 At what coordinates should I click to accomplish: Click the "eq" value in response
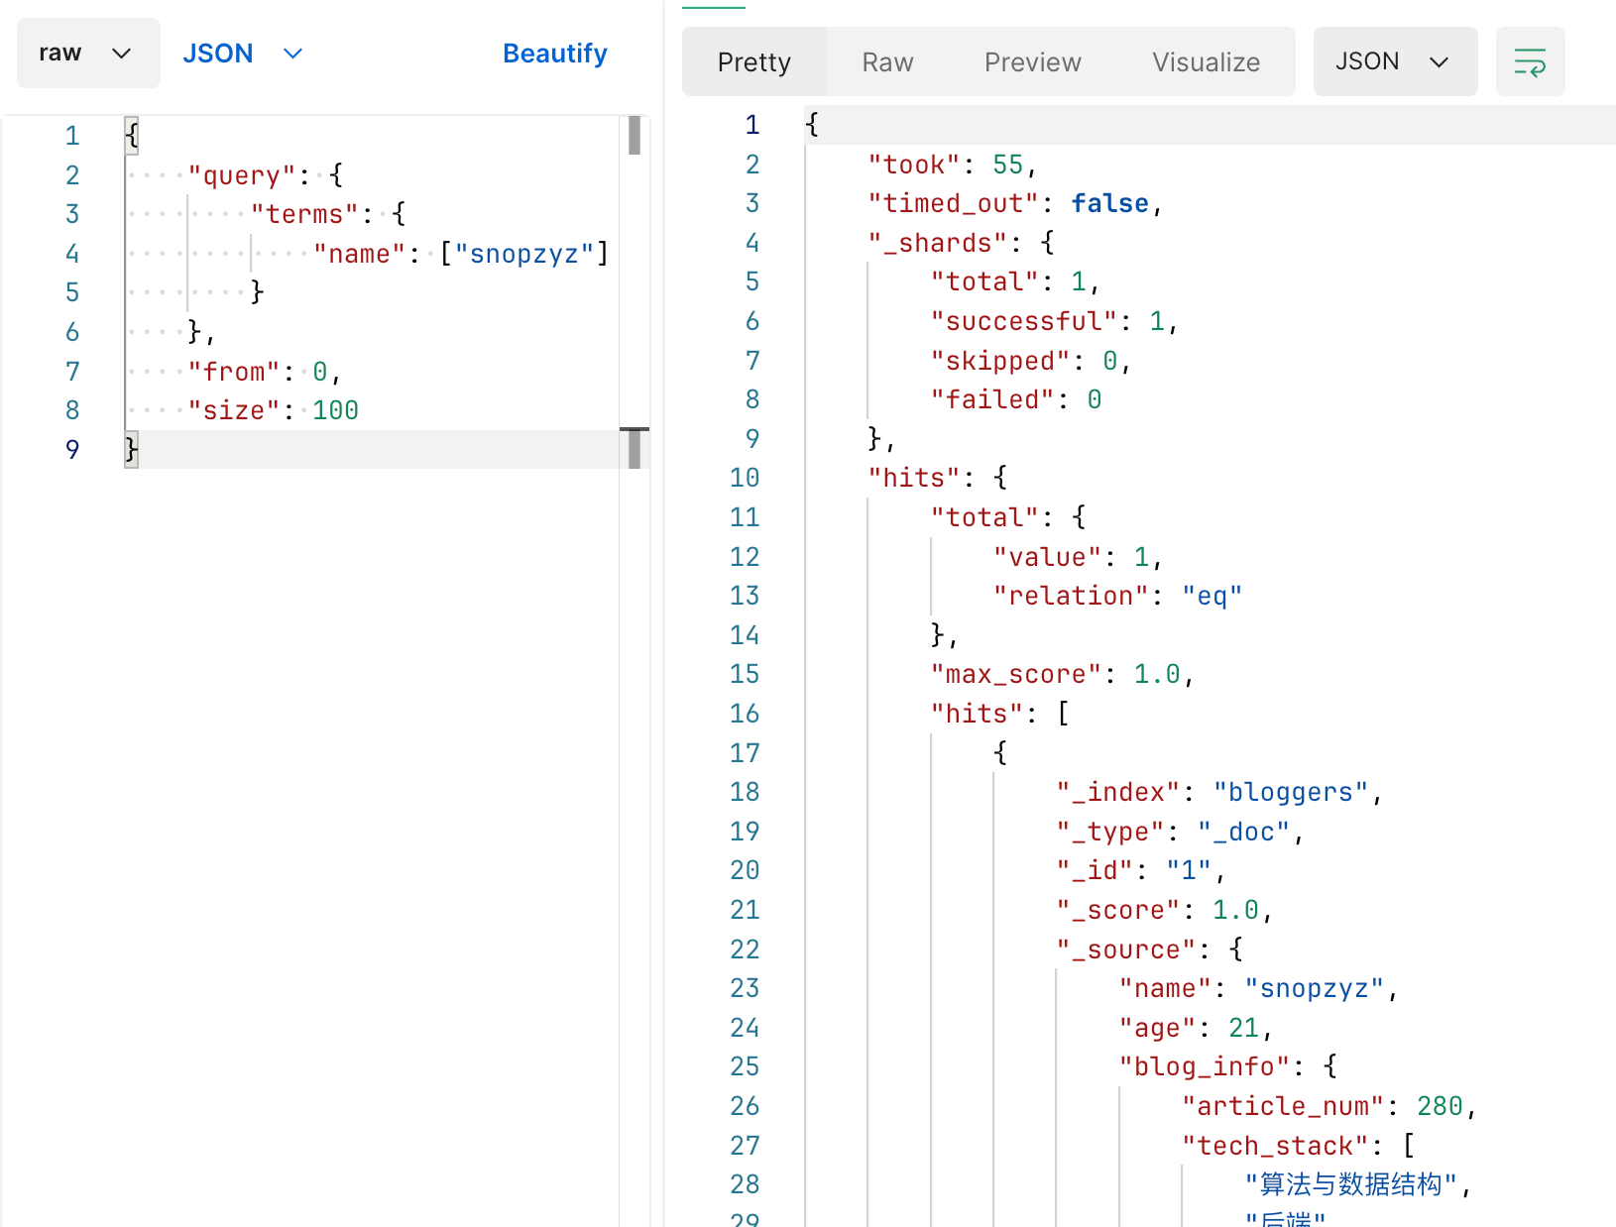click(1212, 596)
